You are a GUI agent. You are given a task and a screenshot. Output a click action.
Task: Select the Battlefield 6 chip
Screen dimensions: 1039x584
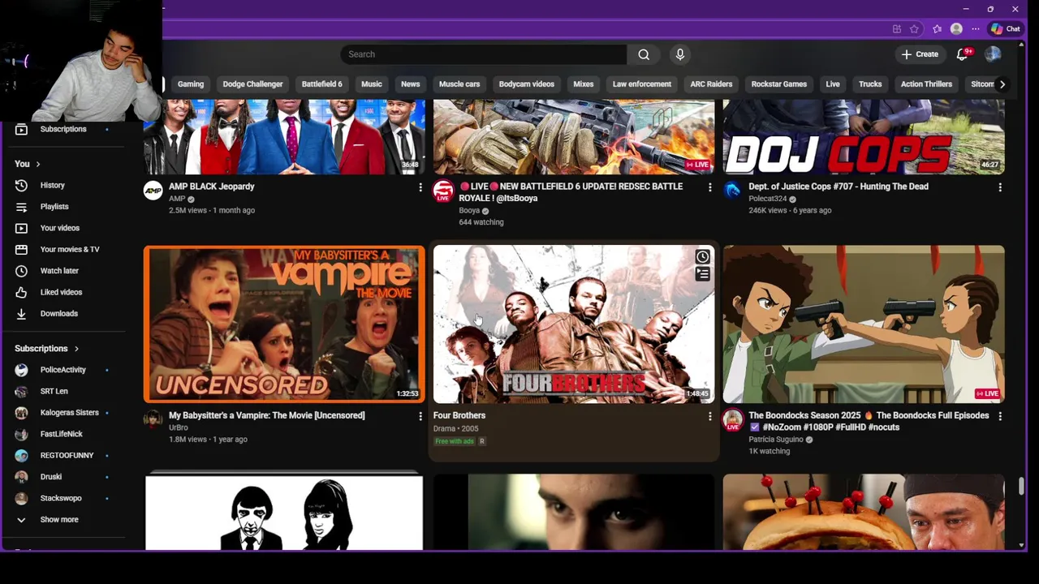tap(322, 84)
